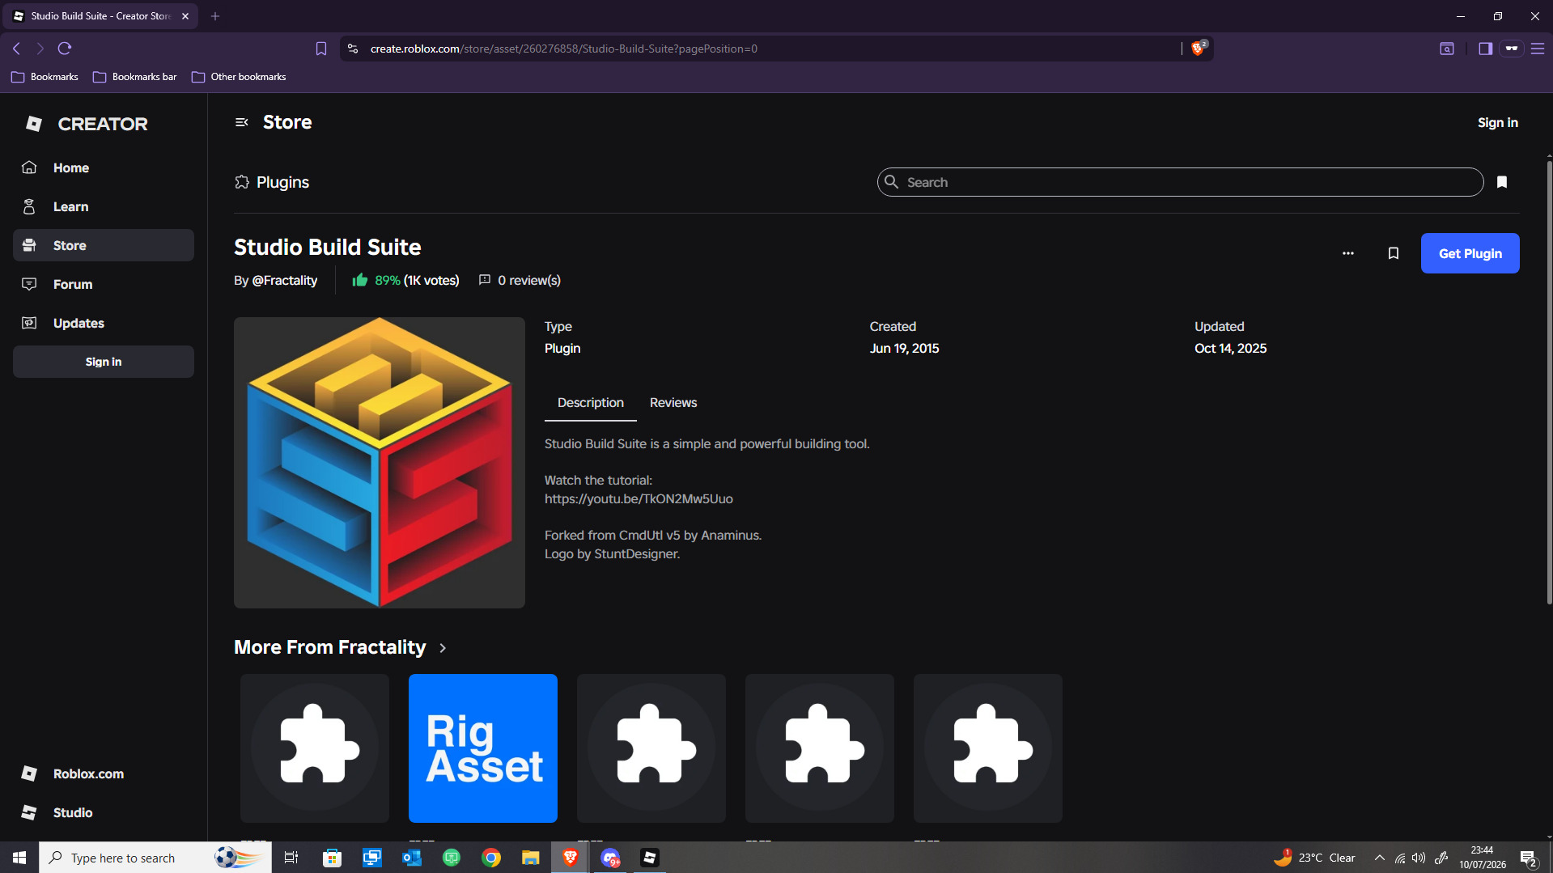
Task: Open Google Chrome from the taskbar
Action: pos(491,858)
